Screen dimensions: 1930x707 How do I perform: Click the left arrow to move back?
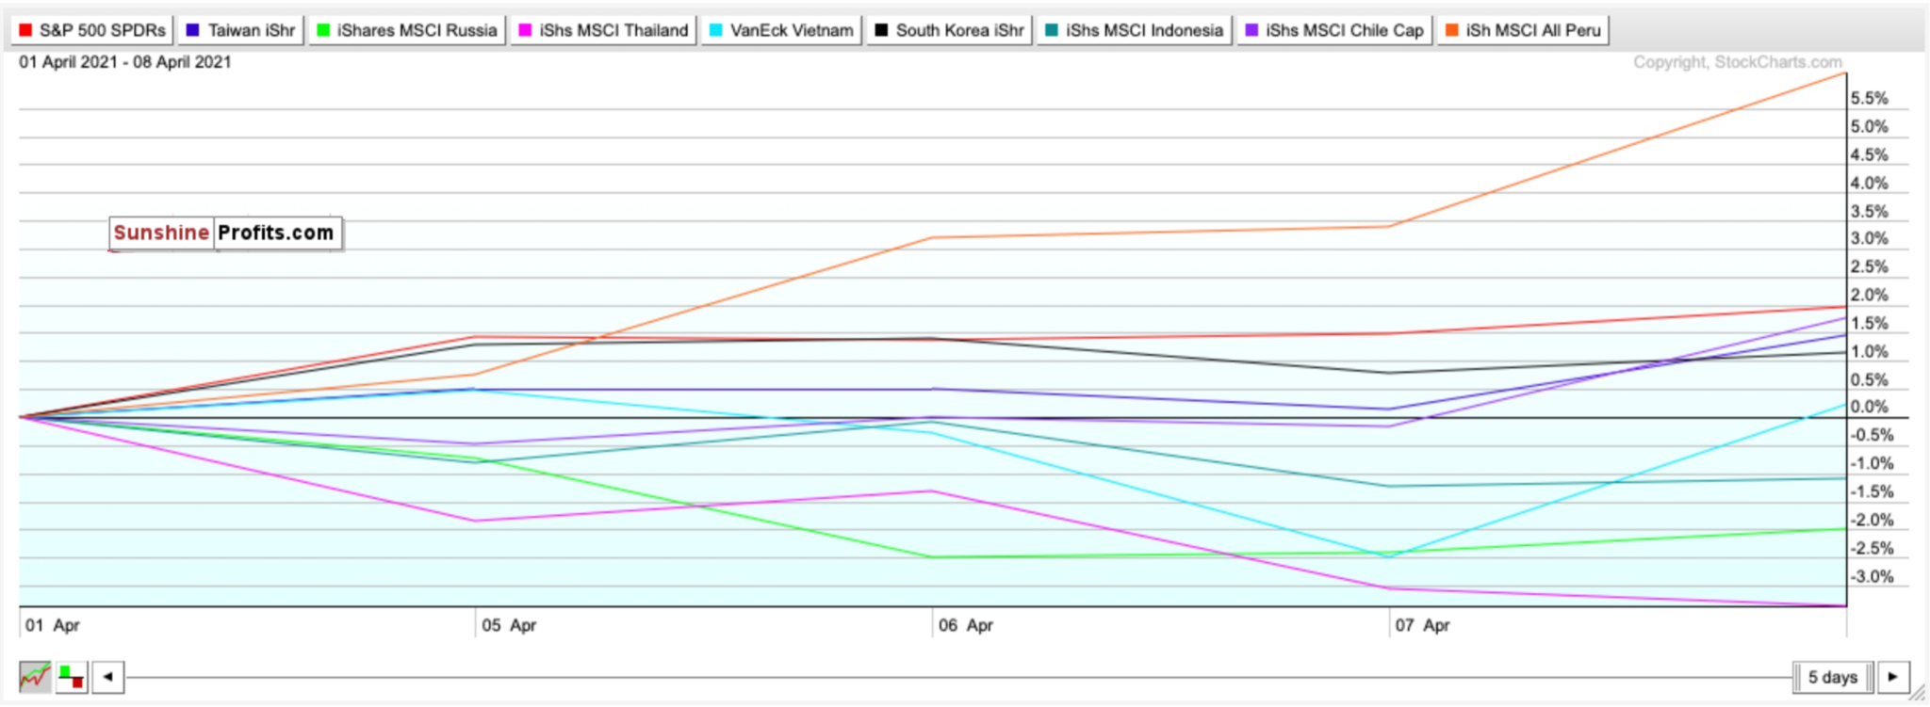pos(108,677)
